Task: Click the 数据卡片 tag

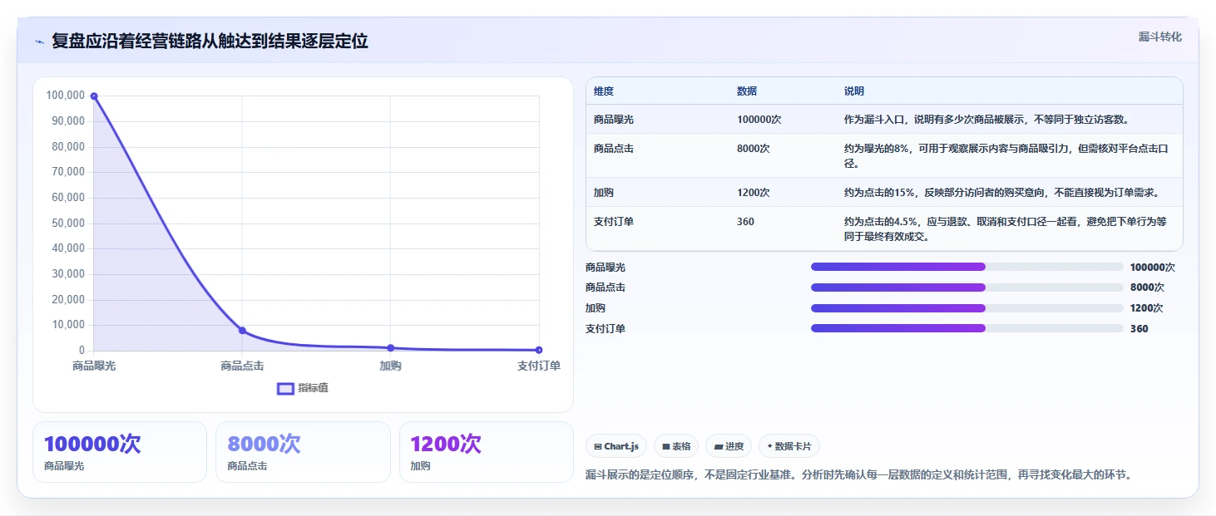Action: pyautogui.click(x=789, y=446)
